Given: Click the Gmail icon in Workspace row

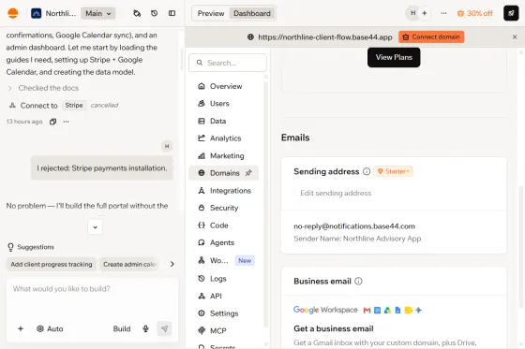Looking at the screenshot, I should [x=367, y=311].
